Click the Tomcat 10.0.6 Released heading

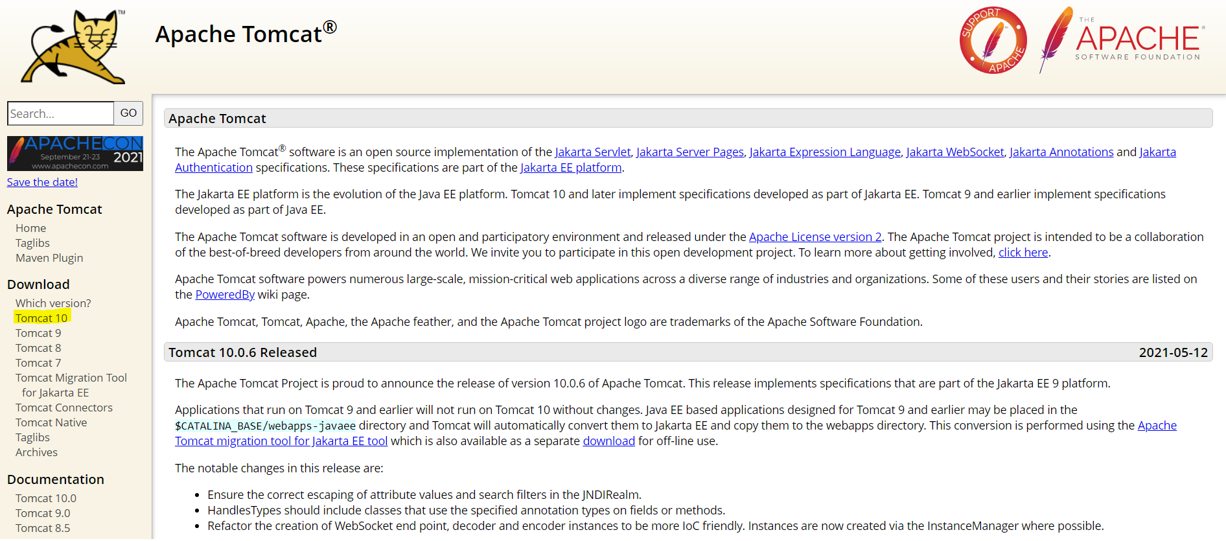coord(243,352)
